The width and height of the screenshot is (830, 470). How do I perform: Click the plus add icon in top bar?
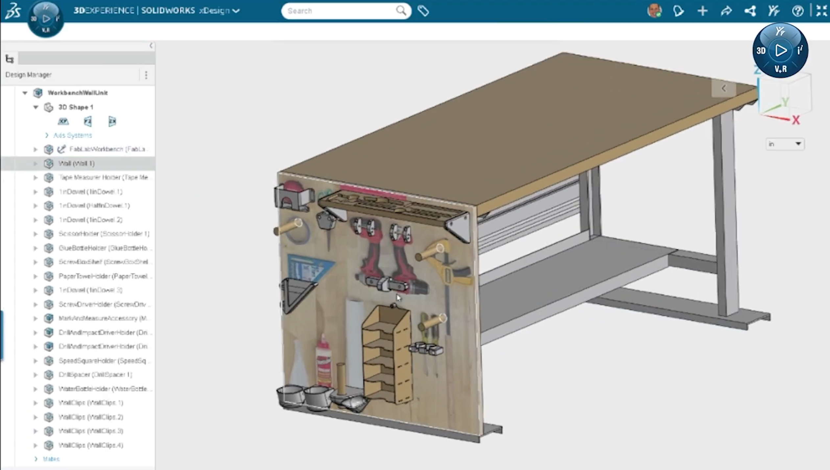click(702, 11)
